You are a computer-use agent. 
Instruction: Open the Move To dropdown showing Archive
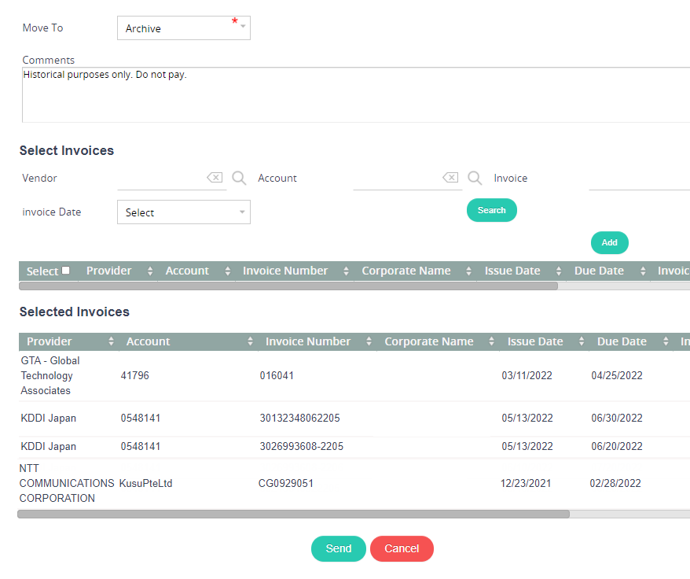coord(183,28)
